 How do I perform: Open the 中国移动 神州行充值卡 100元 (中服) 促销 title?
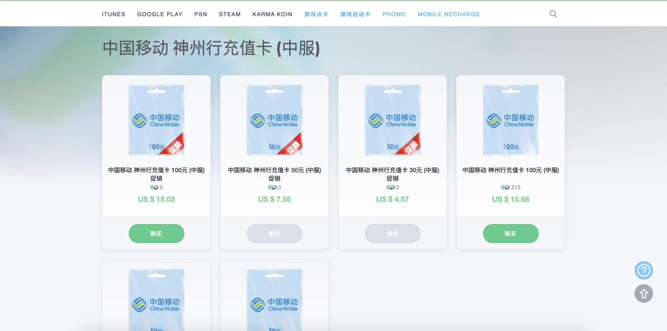point(156,174)
